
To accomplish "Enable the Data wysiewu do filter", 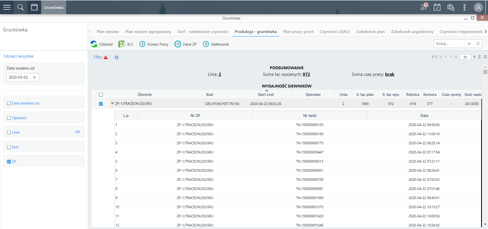I will pos(9,103).
